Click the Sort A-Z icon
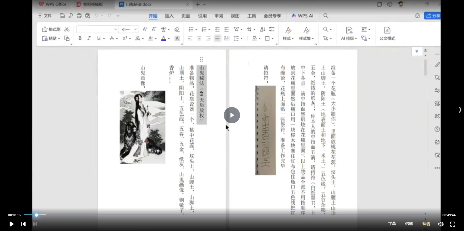465x231 pixels. click(x=263, y=29)
